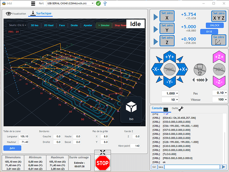Jog the machine in the -X- direction

point(157,69)
